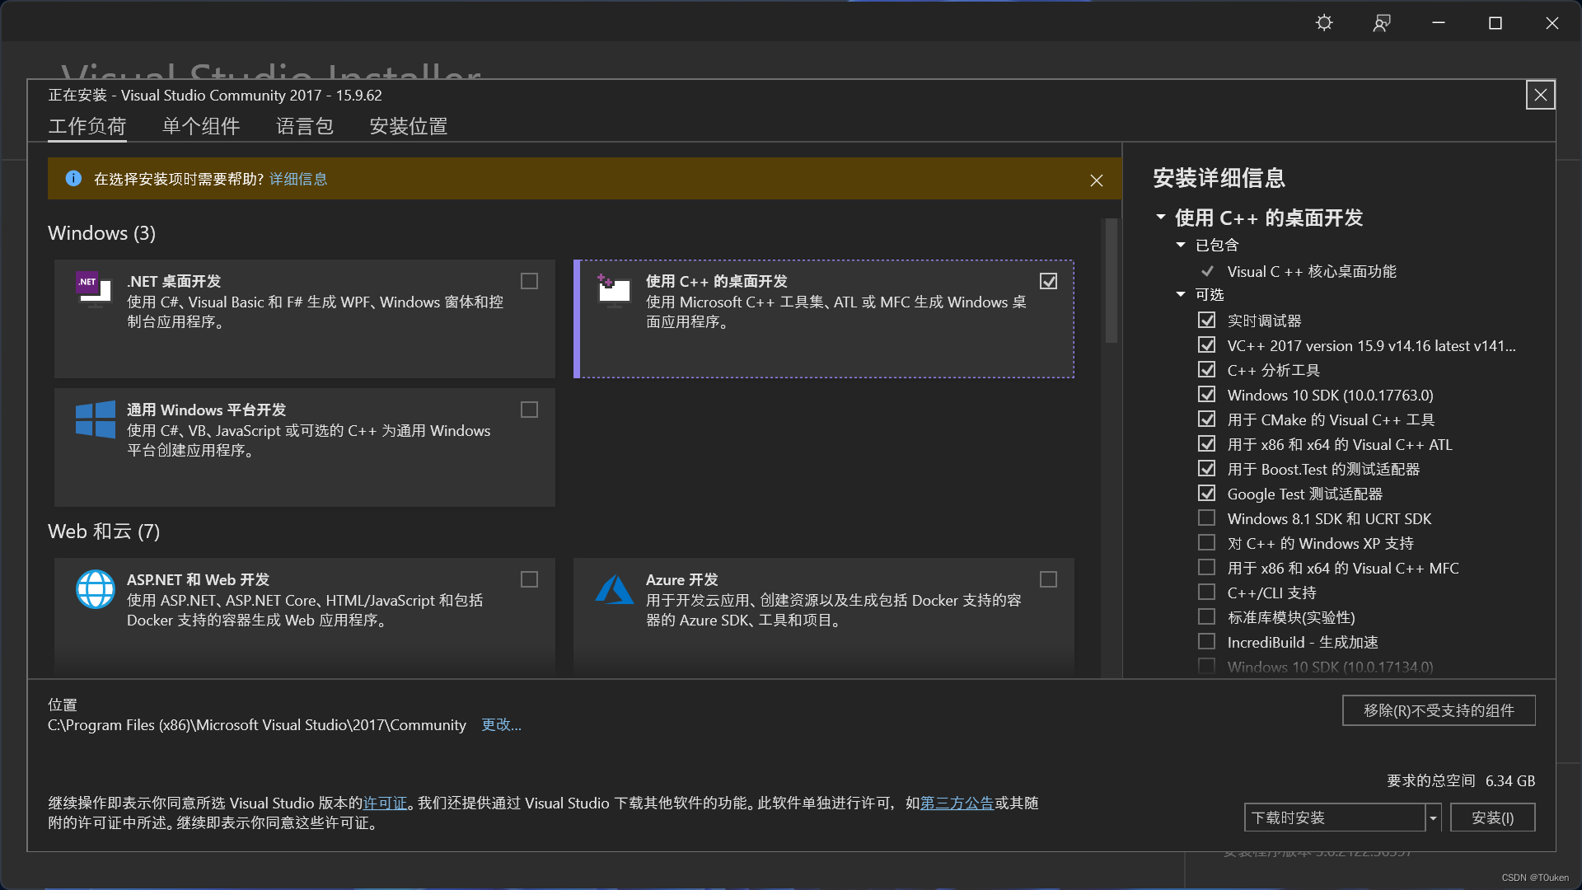Open the theme sun icon in the title bar
Image resolution: width=1582 pixels, height=890 pixels.
(x=1324, y=23)
